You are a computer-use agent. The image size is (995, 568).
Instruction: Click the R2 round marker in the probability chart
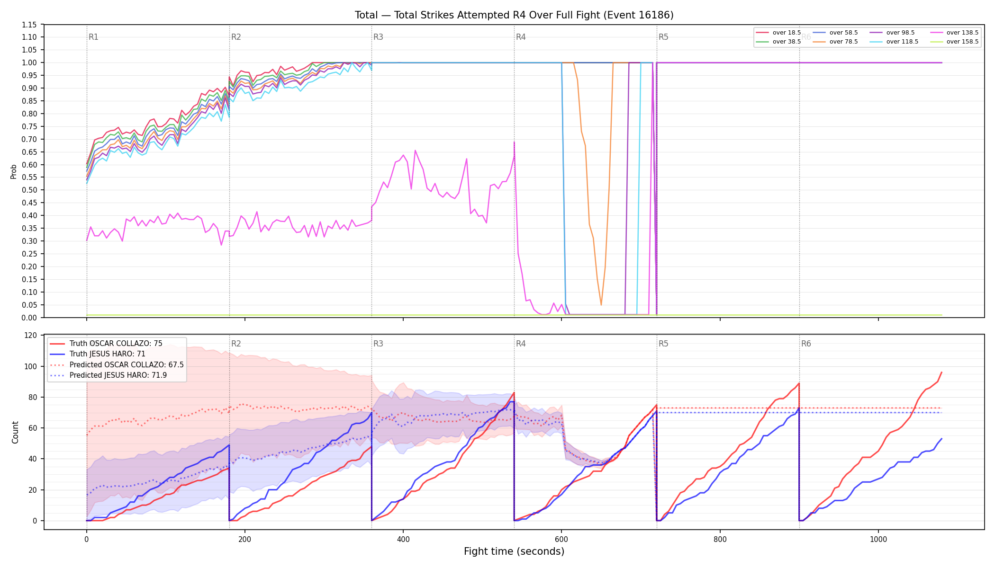click(x=236, y=37)
